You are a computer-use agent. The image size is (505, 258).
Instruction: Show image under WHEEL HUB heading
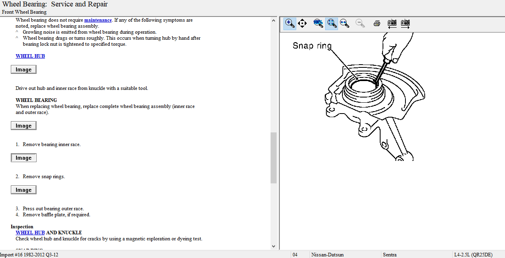click(24, 69)
